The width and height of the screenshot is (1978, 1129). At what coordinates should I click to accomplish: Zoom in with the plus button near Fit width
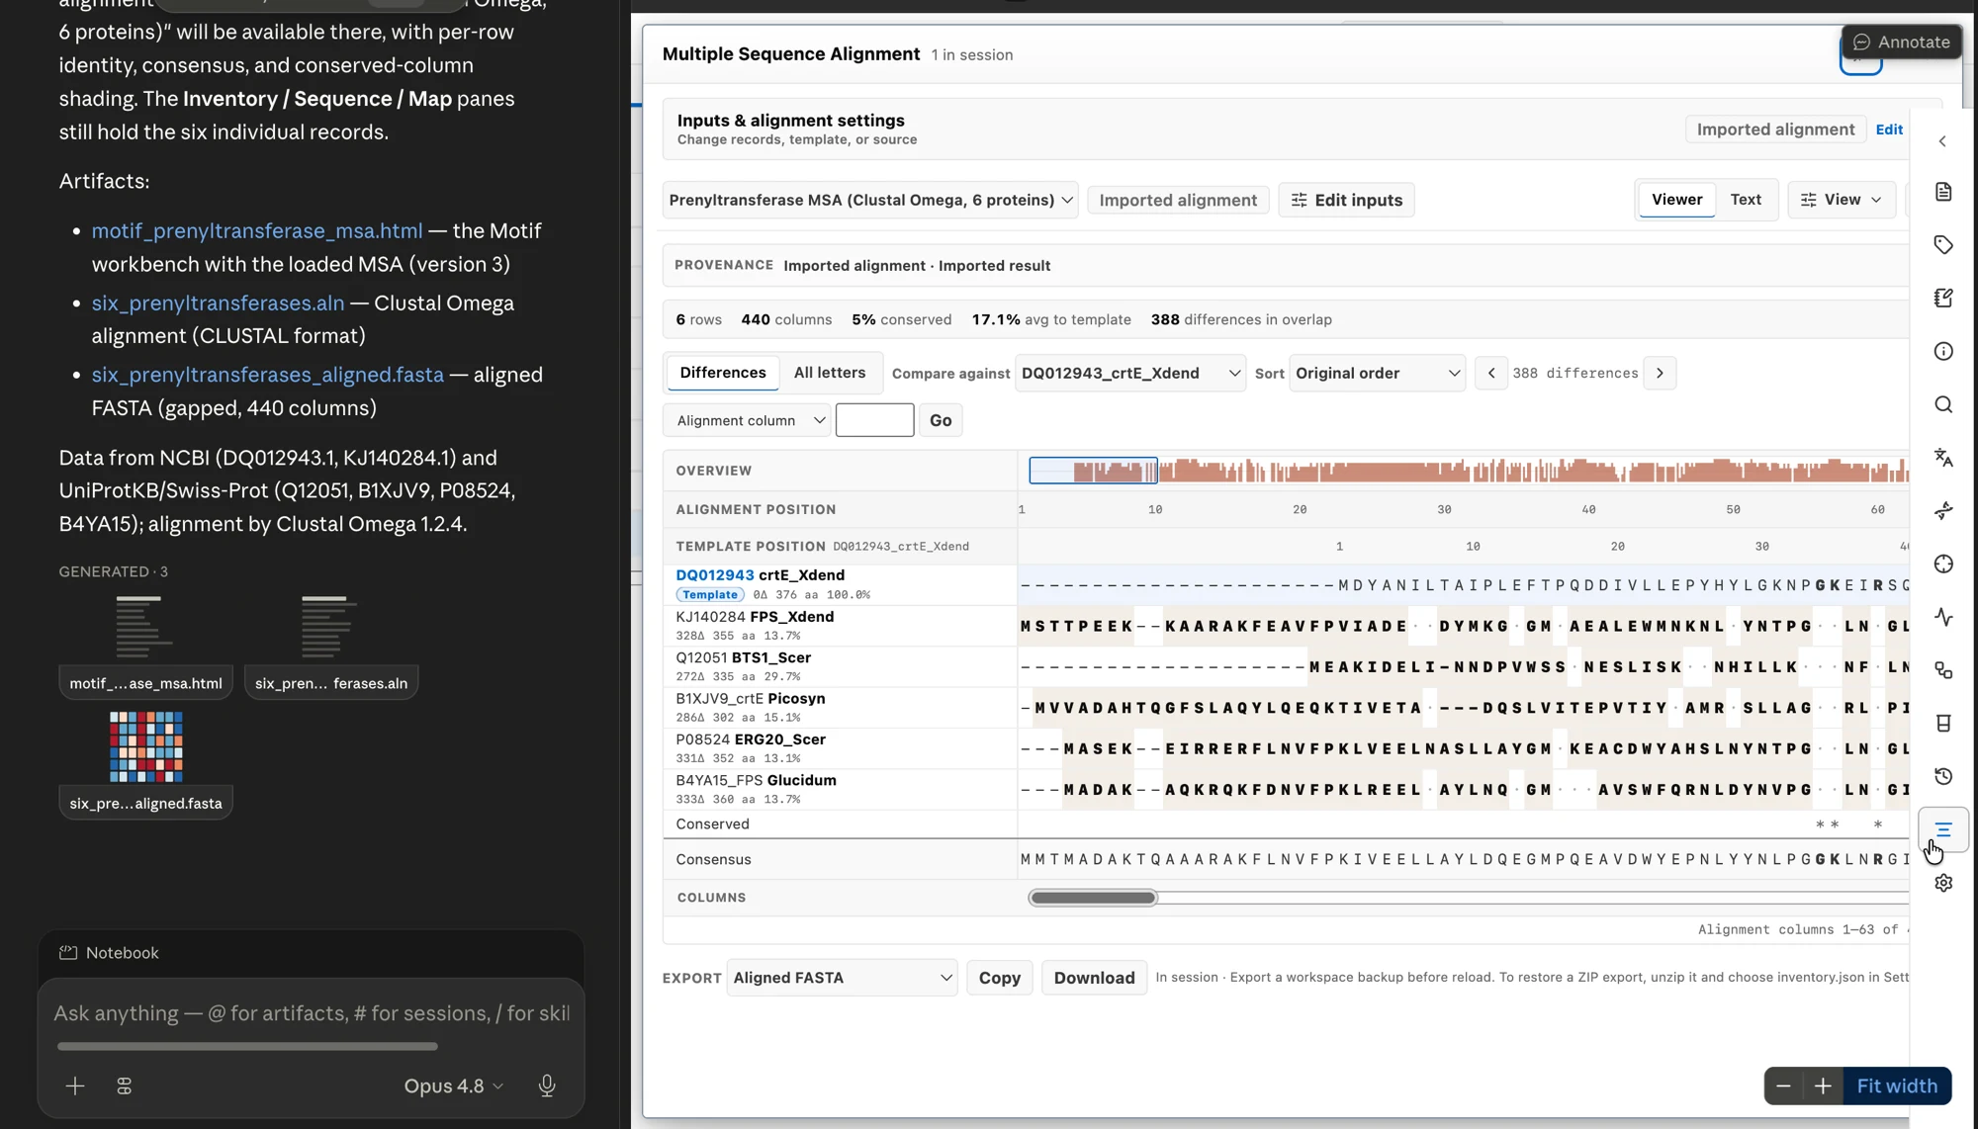coord(1823,1086)
